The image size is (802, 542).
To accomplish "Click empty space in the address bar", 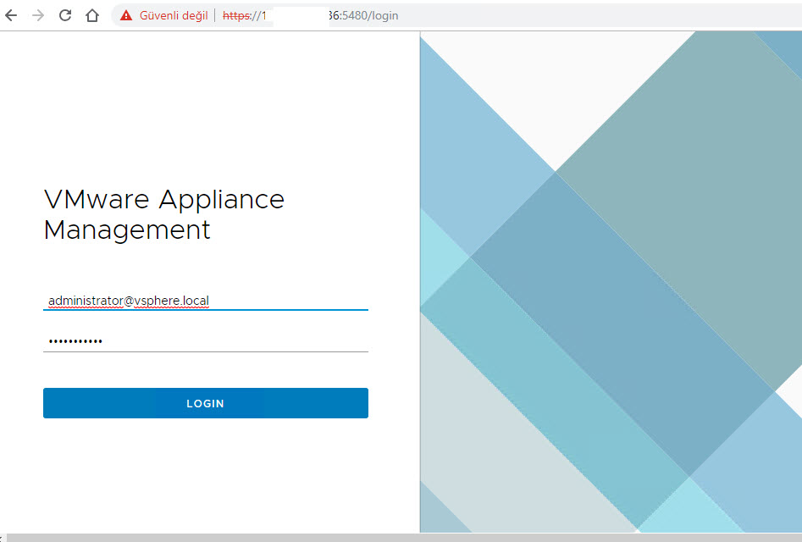I will (593, 15).
